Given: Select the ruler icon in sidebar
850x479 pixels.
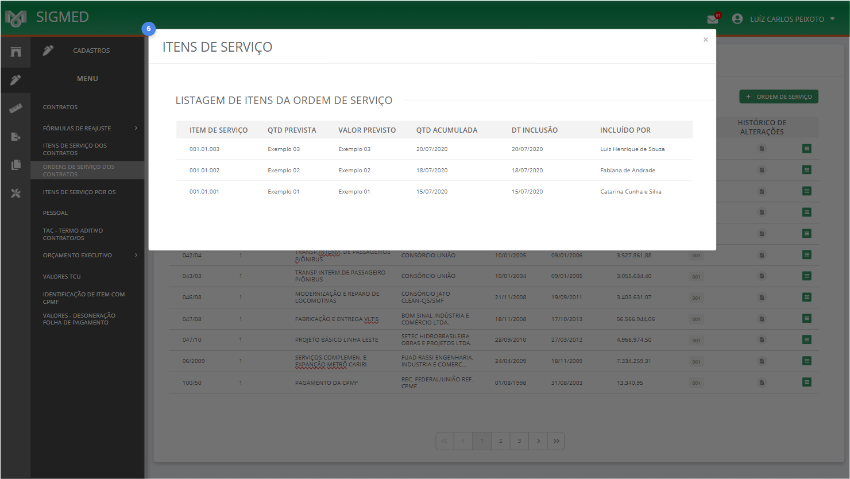Looking at the screenshot, I should pos(16,108).
